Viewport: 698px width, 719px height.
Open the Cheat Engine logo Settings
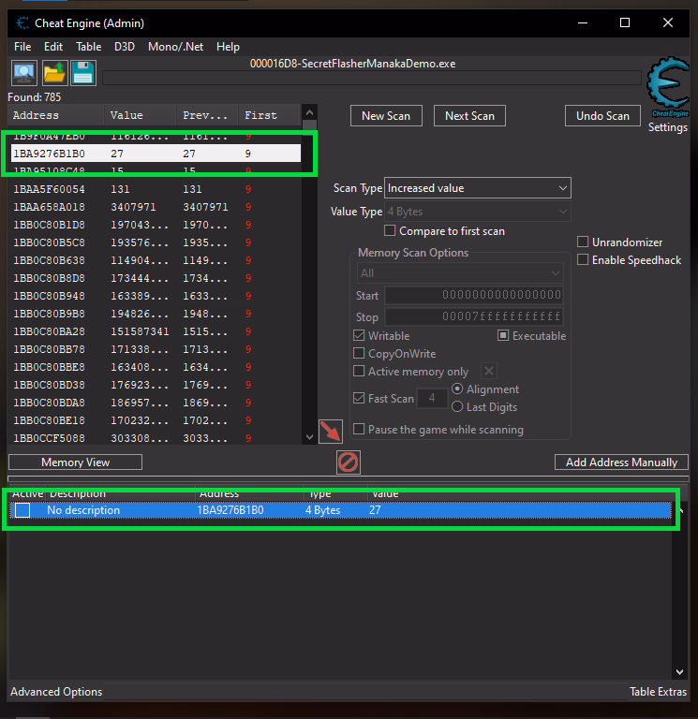coord(668,95)
